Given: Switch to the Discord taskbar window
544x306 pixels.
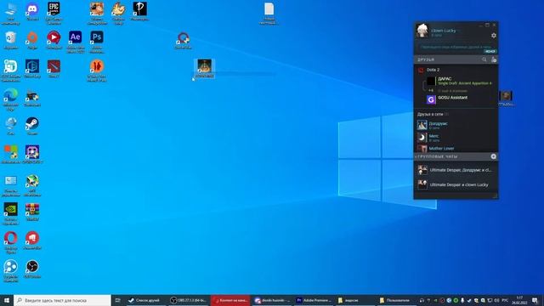Looking at the screenshot, I should coord(272,300).
